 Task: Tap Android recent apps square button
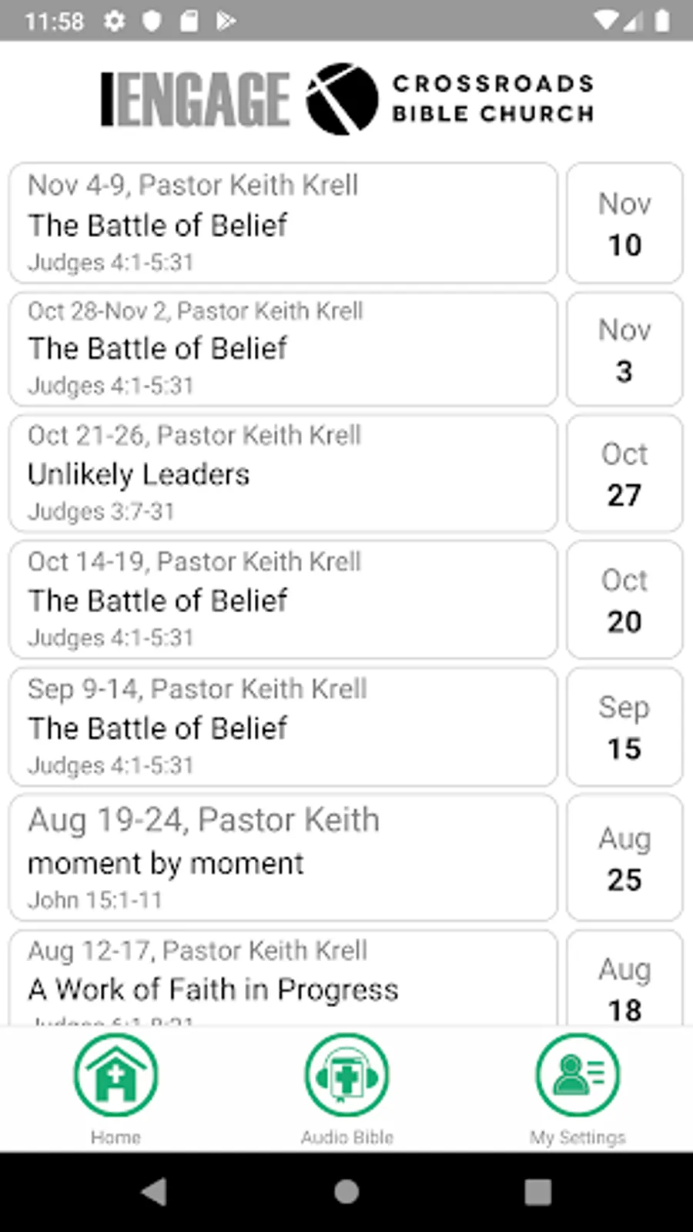[x=537, y=1191]
